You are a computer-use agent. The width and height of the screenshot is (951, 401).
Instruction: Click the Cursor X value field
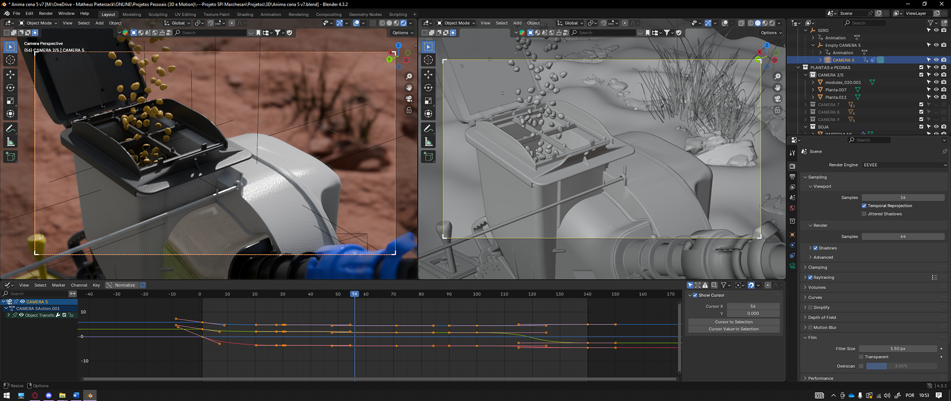pos(753,306)
